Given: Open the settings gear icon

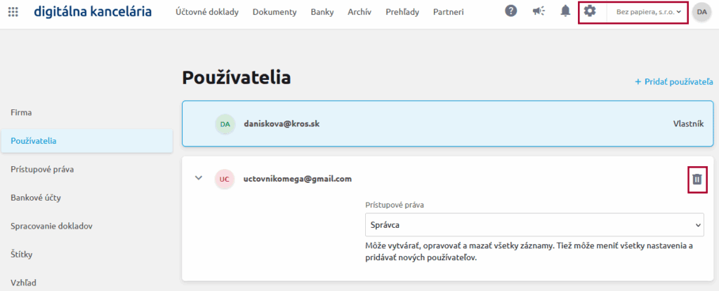Looking at the screenshot, I should point(590,11).
